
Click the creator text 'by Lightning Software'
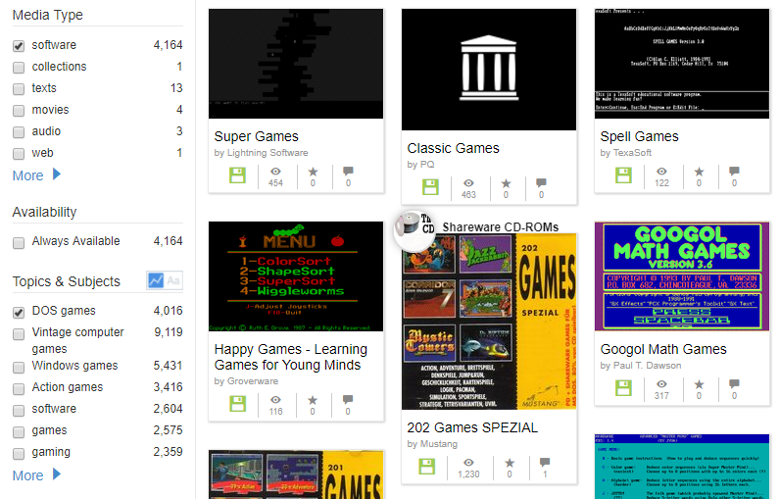[262, 153]
